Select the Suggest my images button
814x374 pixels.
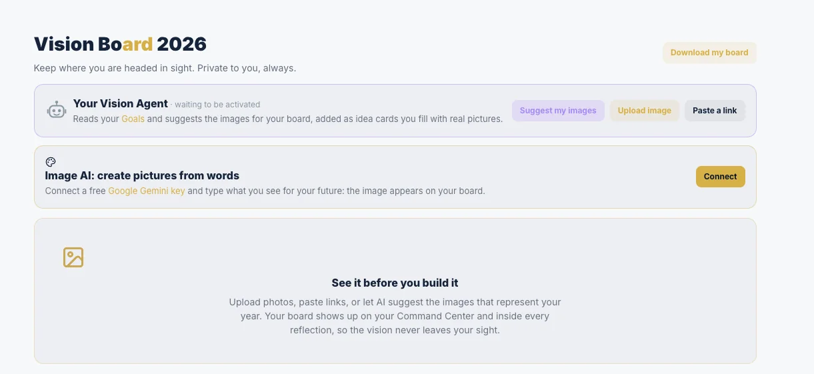[558, 111]
